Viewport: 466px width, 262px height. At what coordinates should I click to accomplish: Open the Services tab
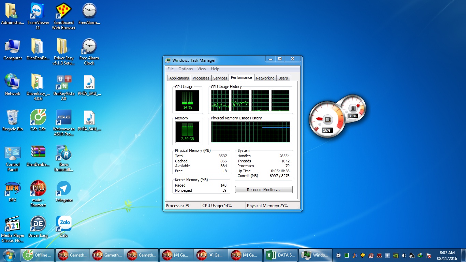point(220,78)
